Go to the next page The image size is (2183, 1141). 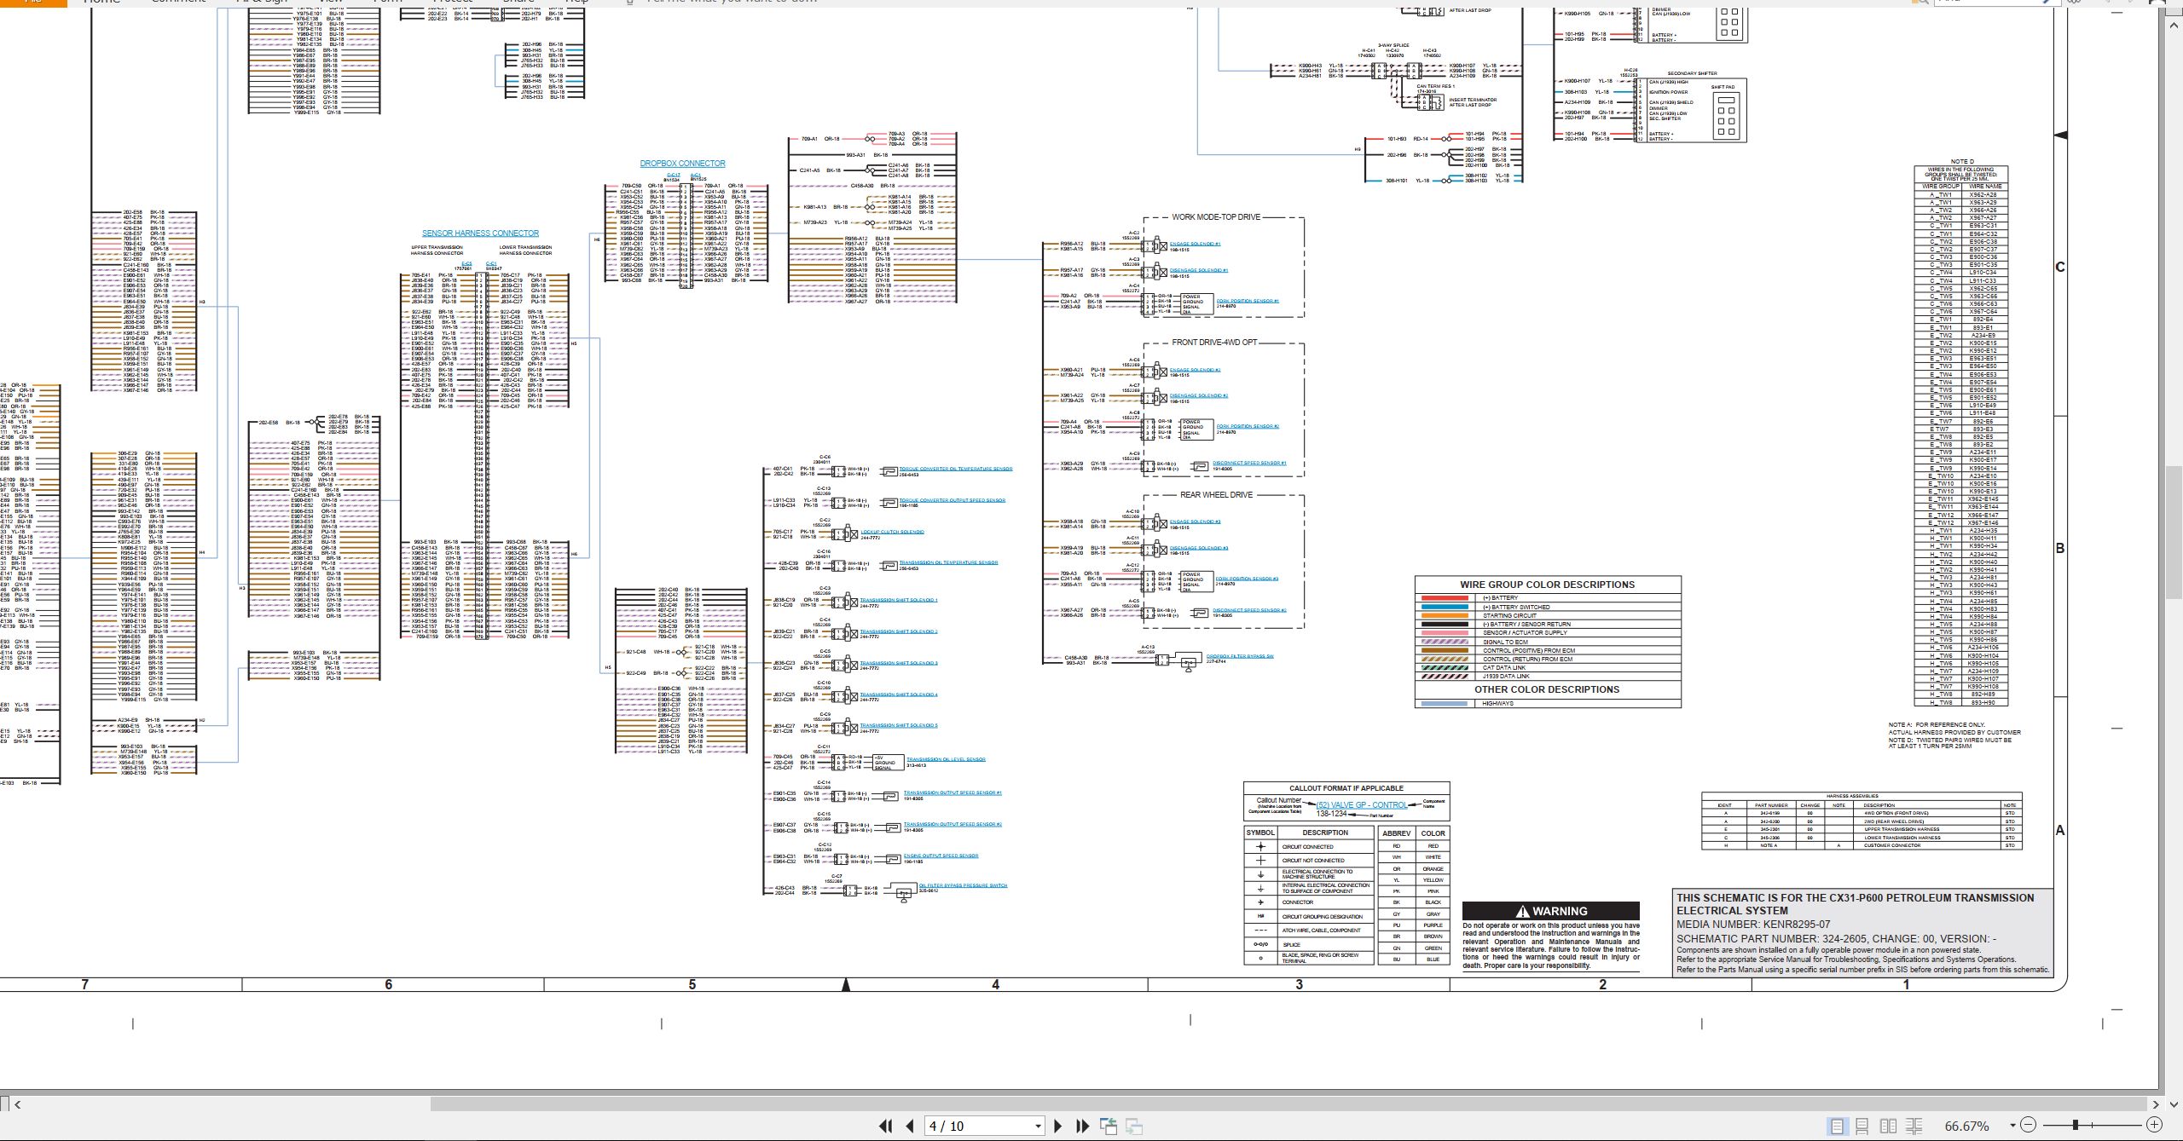coord(1058,1126)
